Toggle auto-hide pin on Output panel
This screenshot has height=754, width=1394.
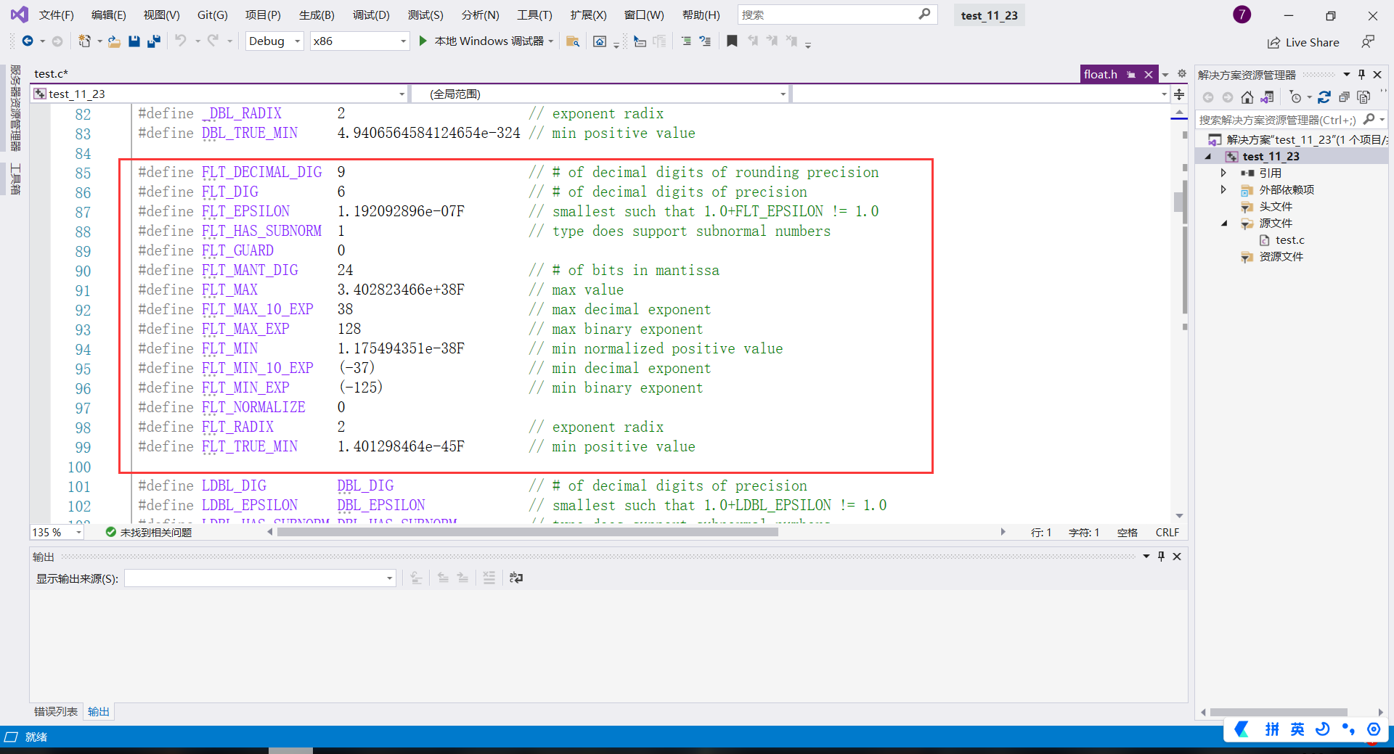(x=1161, y=557)
